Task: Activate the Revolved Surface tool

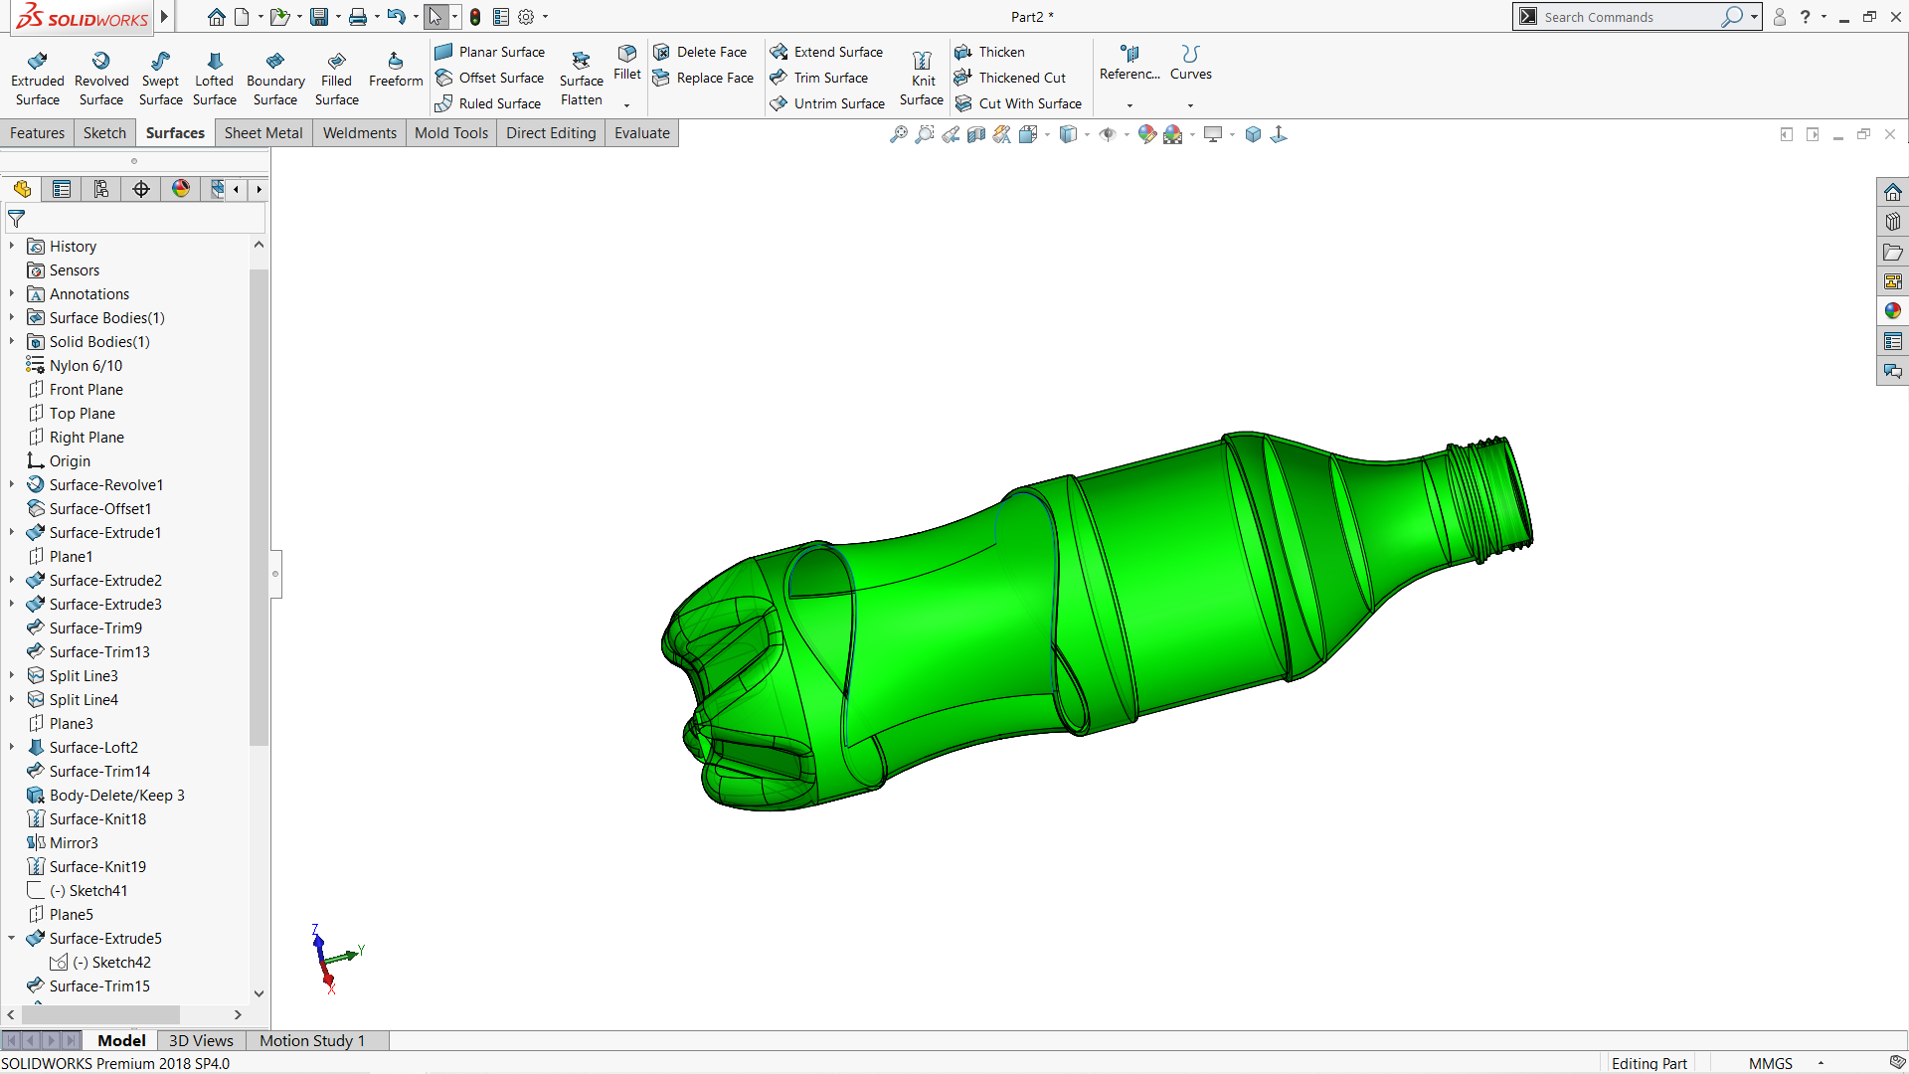Action: click(101, 78)
